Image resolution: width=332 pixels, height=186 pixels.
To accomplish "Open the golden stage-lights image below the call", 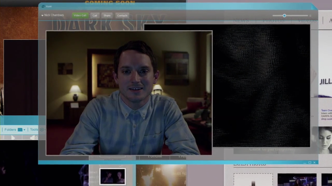I will pyautogui.click(x=161, y=175).
